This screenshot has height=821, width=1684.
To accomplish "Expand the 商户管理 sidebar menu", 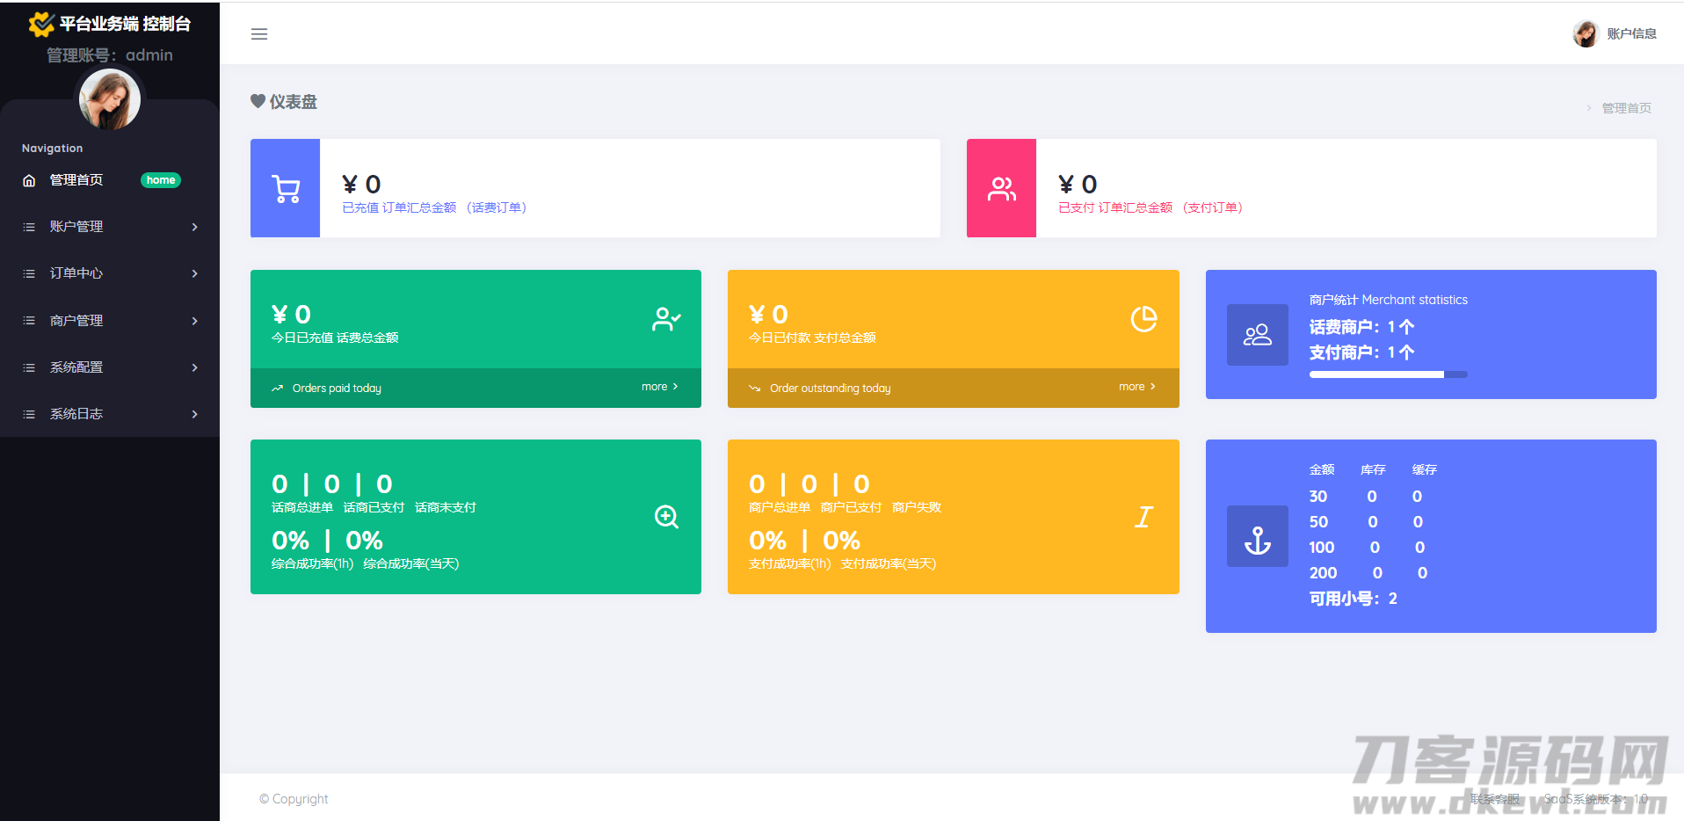I will coord(110,321).
